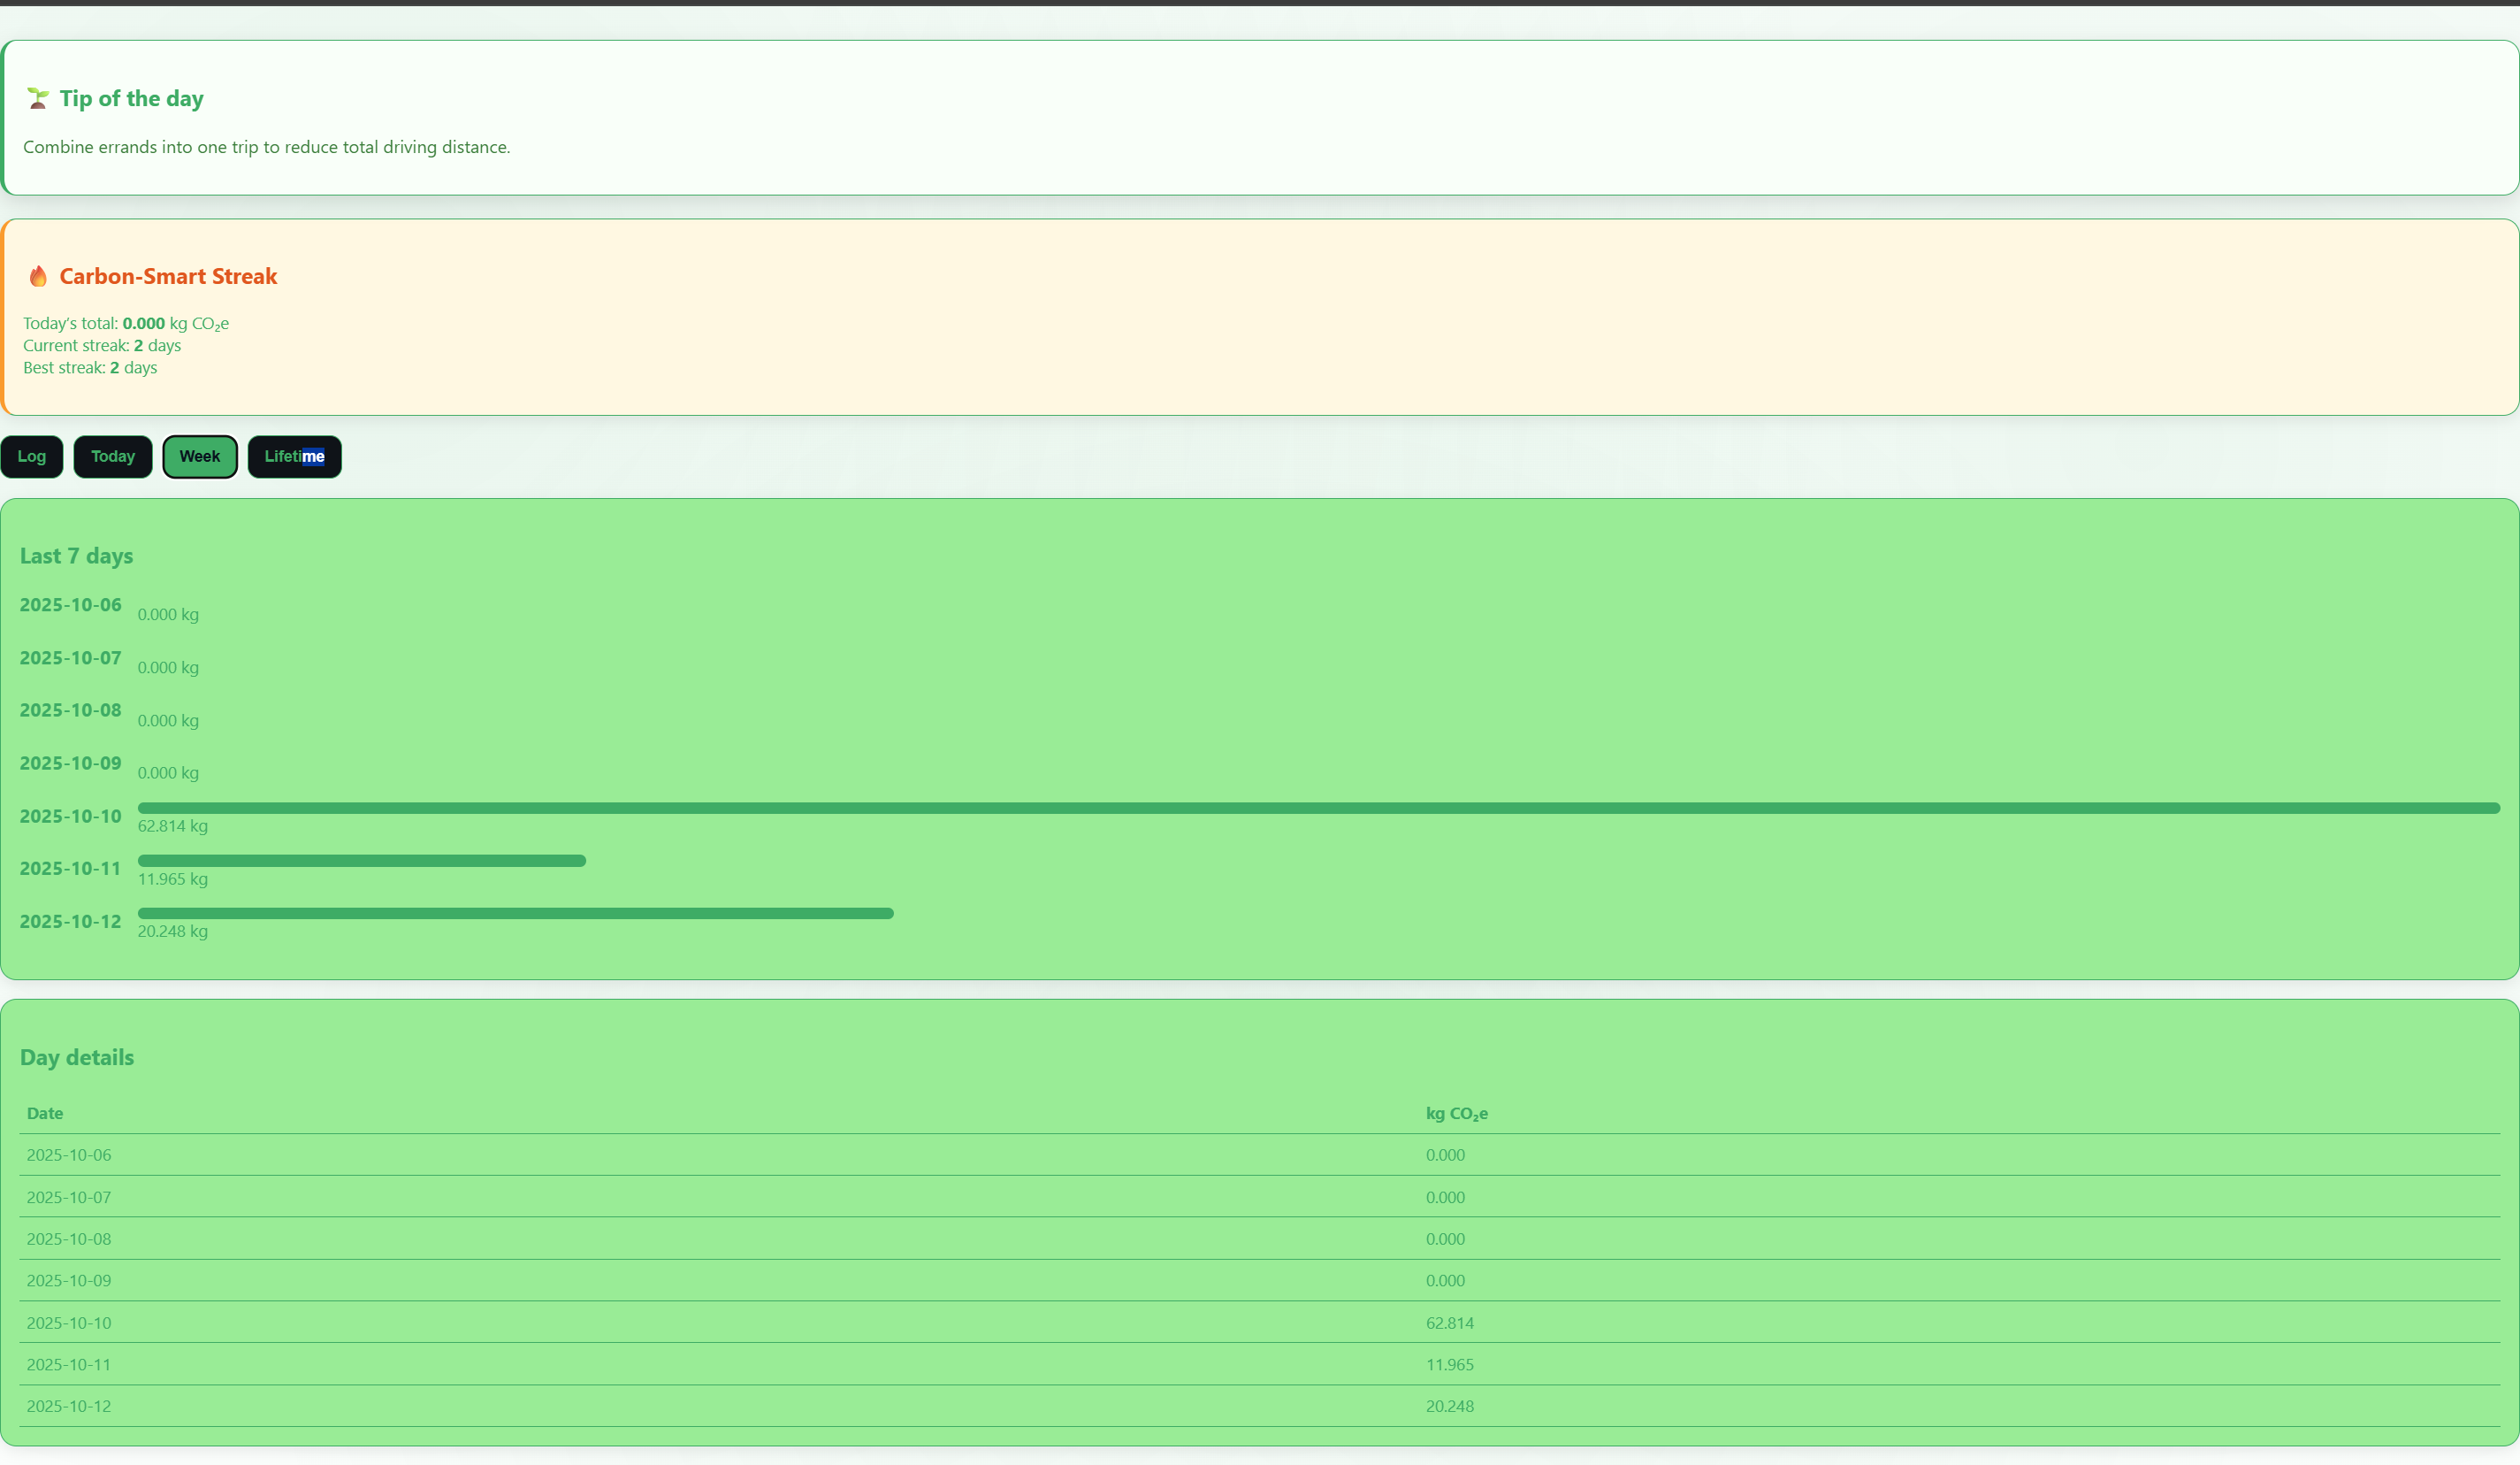Click the Date column header

(45, 1113)
